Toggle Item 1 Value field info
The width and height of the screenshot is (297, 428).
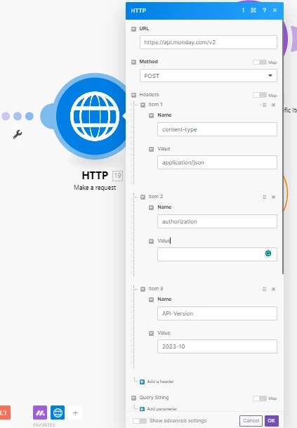pos(152,149)
